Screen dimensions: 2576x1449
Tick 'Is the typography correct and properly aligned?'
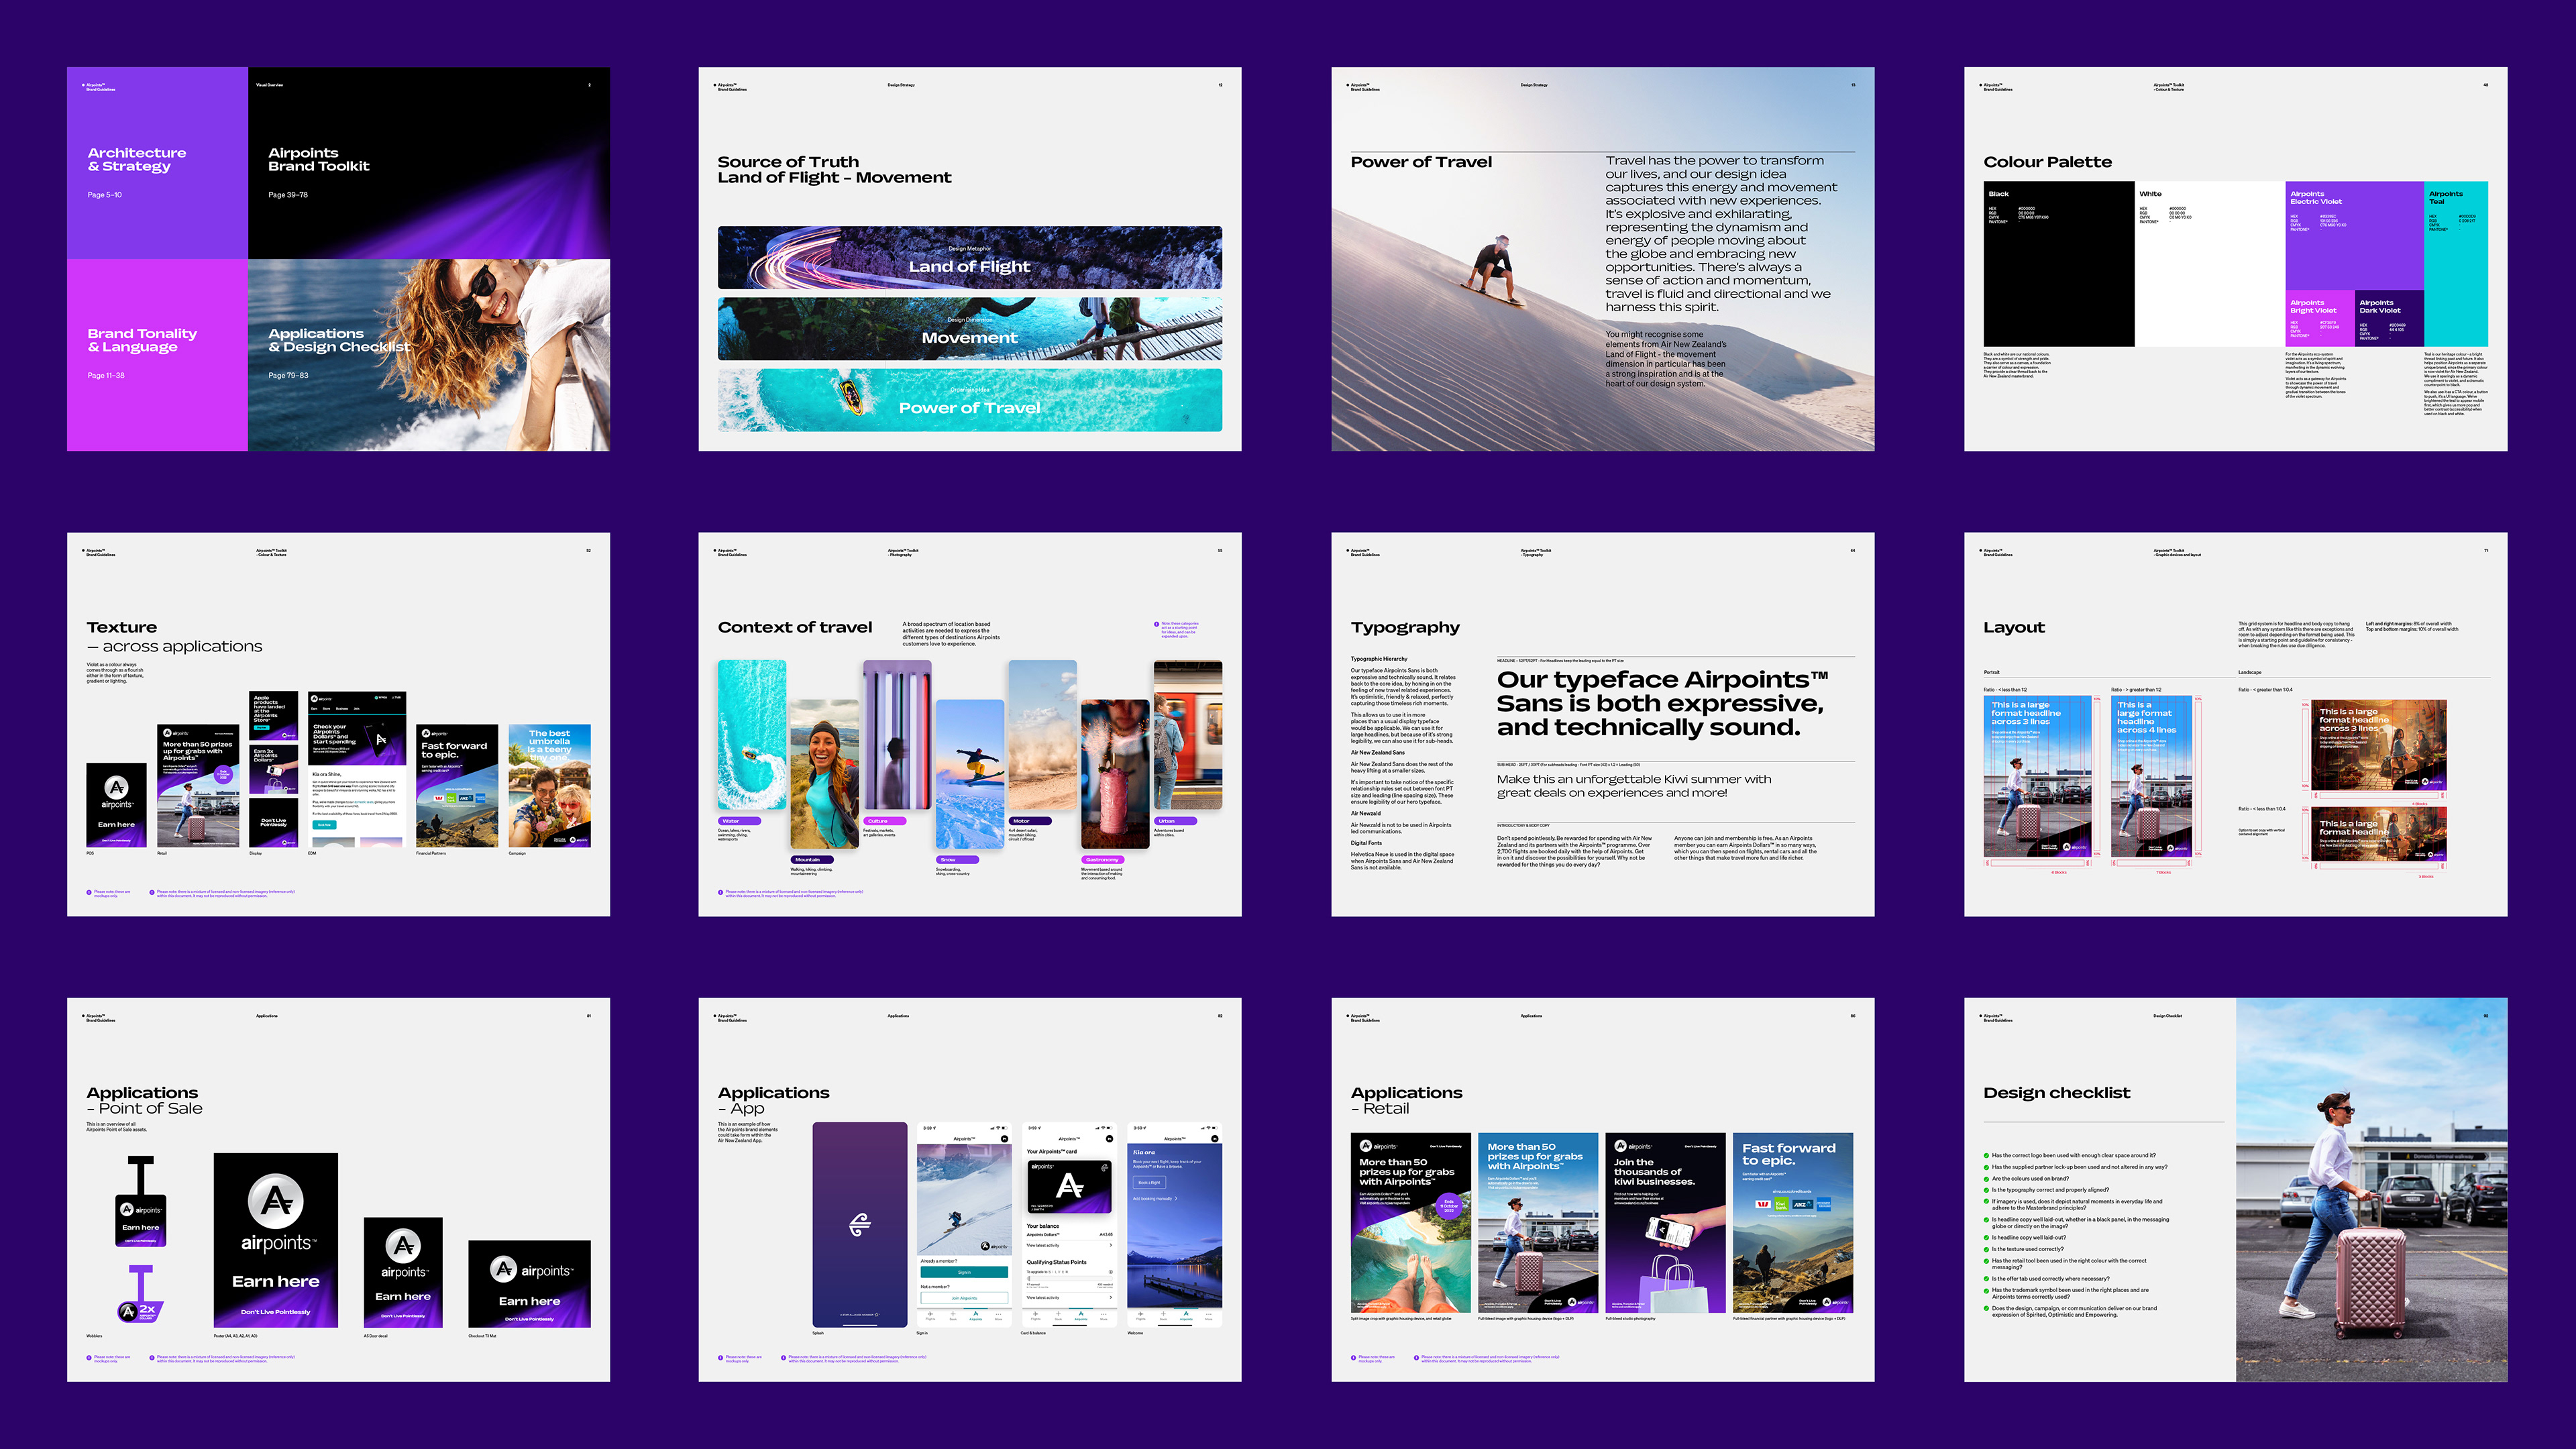(1986, 1190)
